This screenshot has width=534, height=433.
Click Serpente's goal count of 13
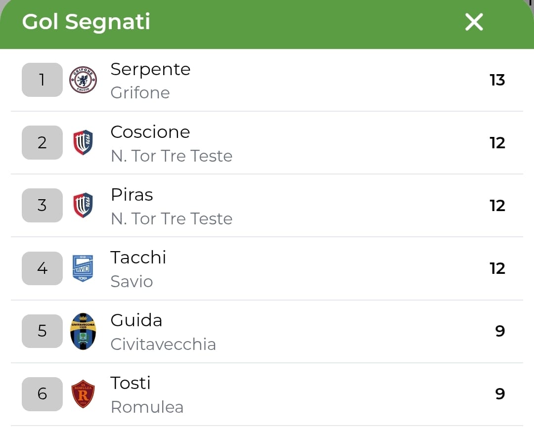pos(497,80)
